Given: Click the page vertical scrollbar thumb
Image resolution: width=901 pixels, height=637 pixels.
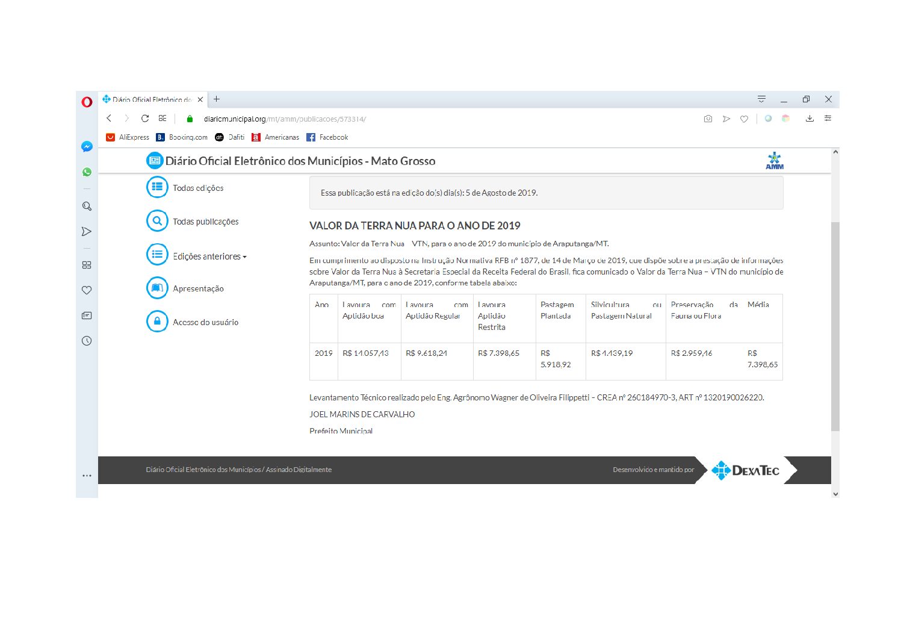Looking at the screenshot, I should click(835, 325).
